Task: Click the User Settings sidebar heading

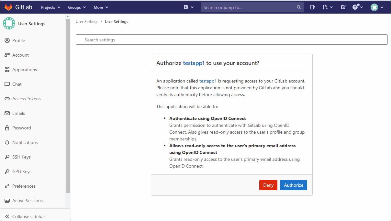Action: [x=32, y=24]
